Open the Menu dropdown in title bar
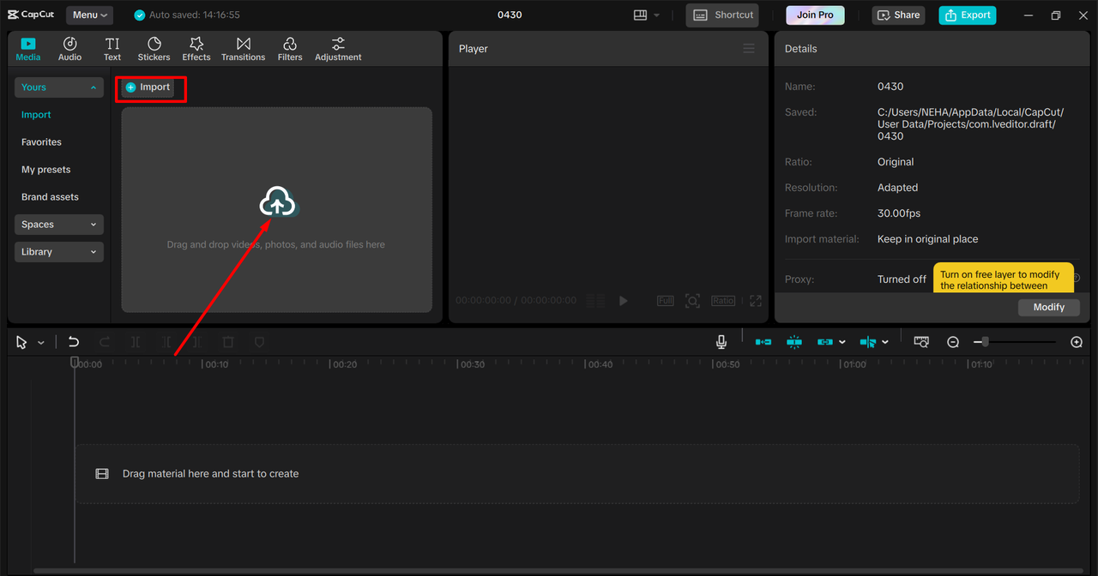 [x=89, y=15]
